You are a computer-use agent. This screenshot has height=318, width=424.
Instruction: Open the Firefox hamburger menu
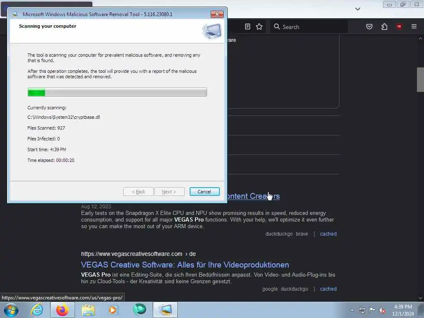pyautogui.click(x=414, y=26)
